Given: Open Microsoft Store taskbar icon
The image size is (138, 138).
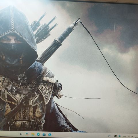Looking at the screenshot, I should click(x=44, y=135).
